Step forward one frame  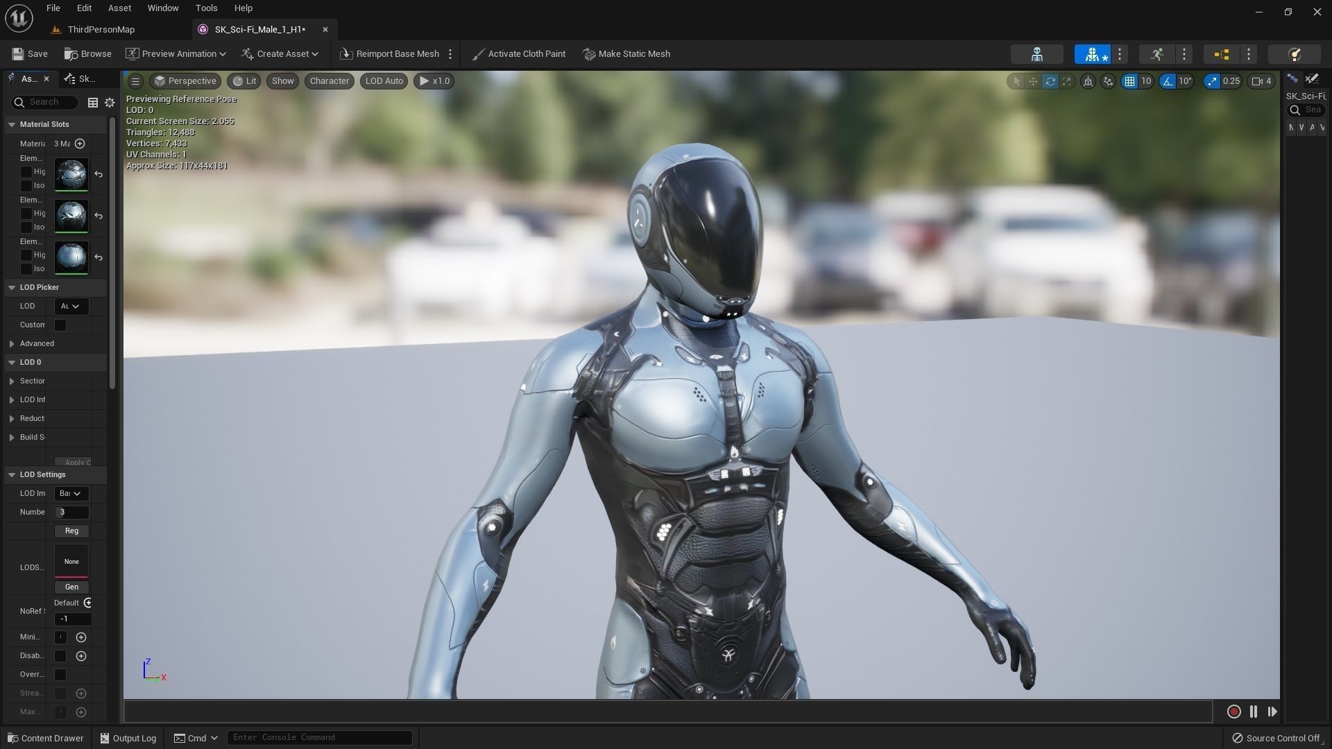click(1272, 712)
